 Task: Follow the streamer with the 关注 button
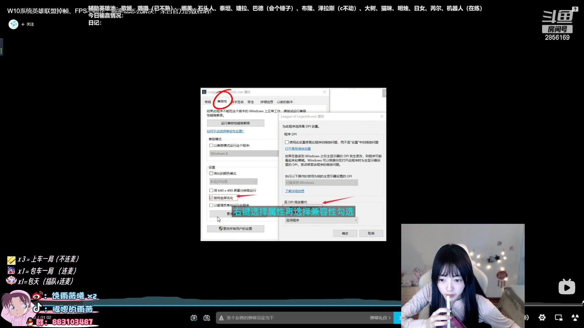point(28,24)
